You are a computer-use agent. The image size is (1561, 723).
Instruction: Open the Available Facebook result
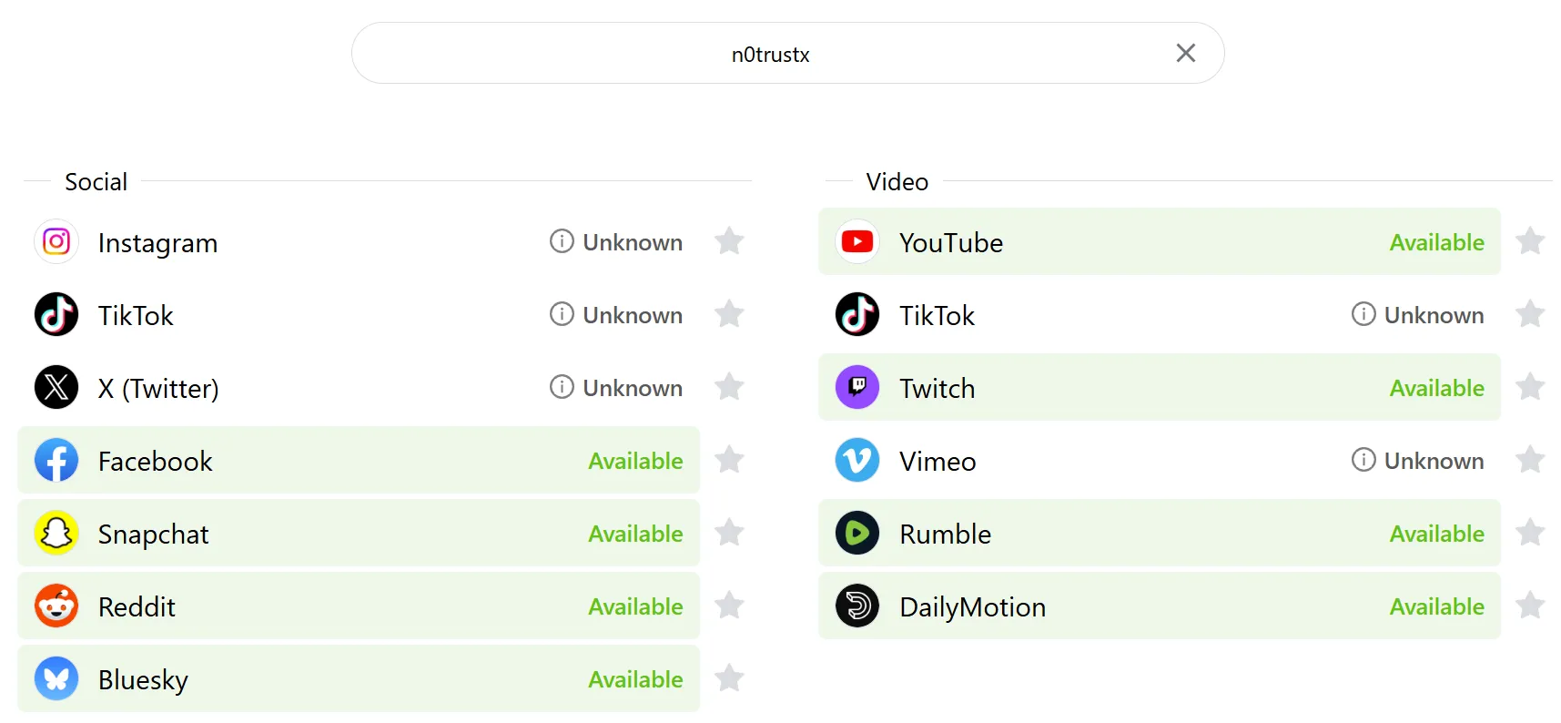coord(359,460)
